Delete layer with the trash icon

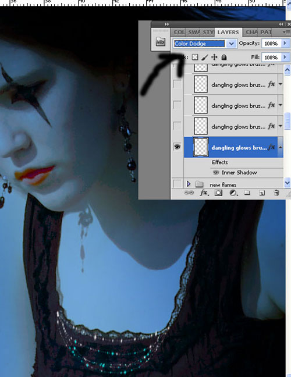tap(276, 193)
